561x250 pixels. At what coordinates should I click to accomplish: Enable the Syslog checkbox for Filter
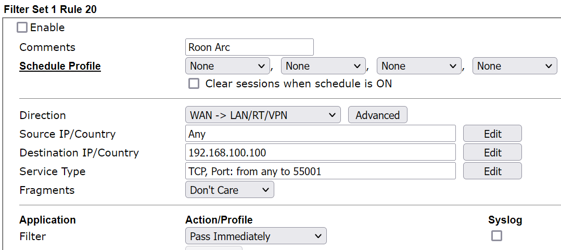tap(496, 236)
